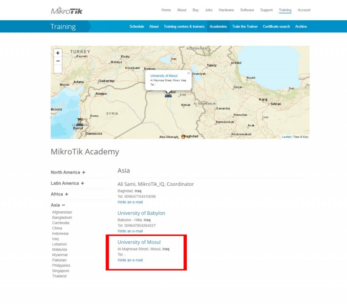347x304 pixels.
Task: Expand the Latin America region list
Action: pos(67,183)
